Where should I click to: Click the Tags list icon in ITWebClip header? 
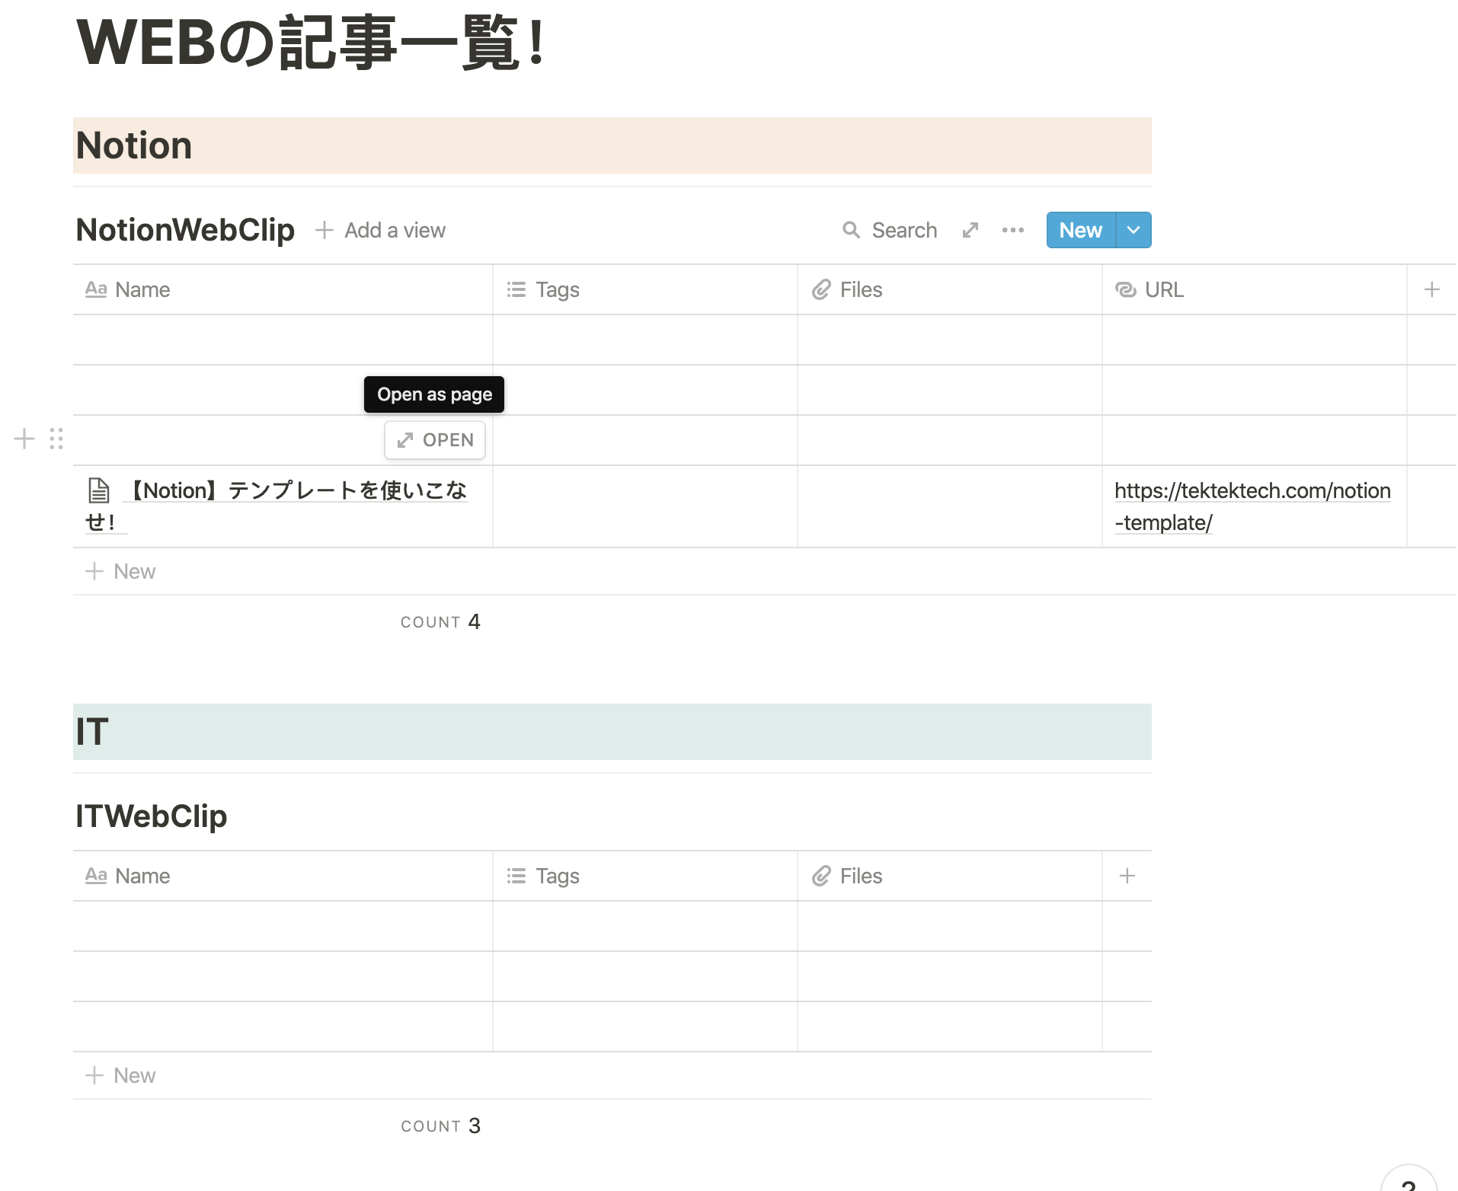(516, 876)
